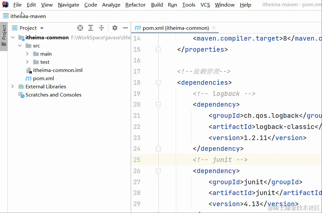Collapse the src folder node
Viewport: 322px width, 213px height.
20,45
